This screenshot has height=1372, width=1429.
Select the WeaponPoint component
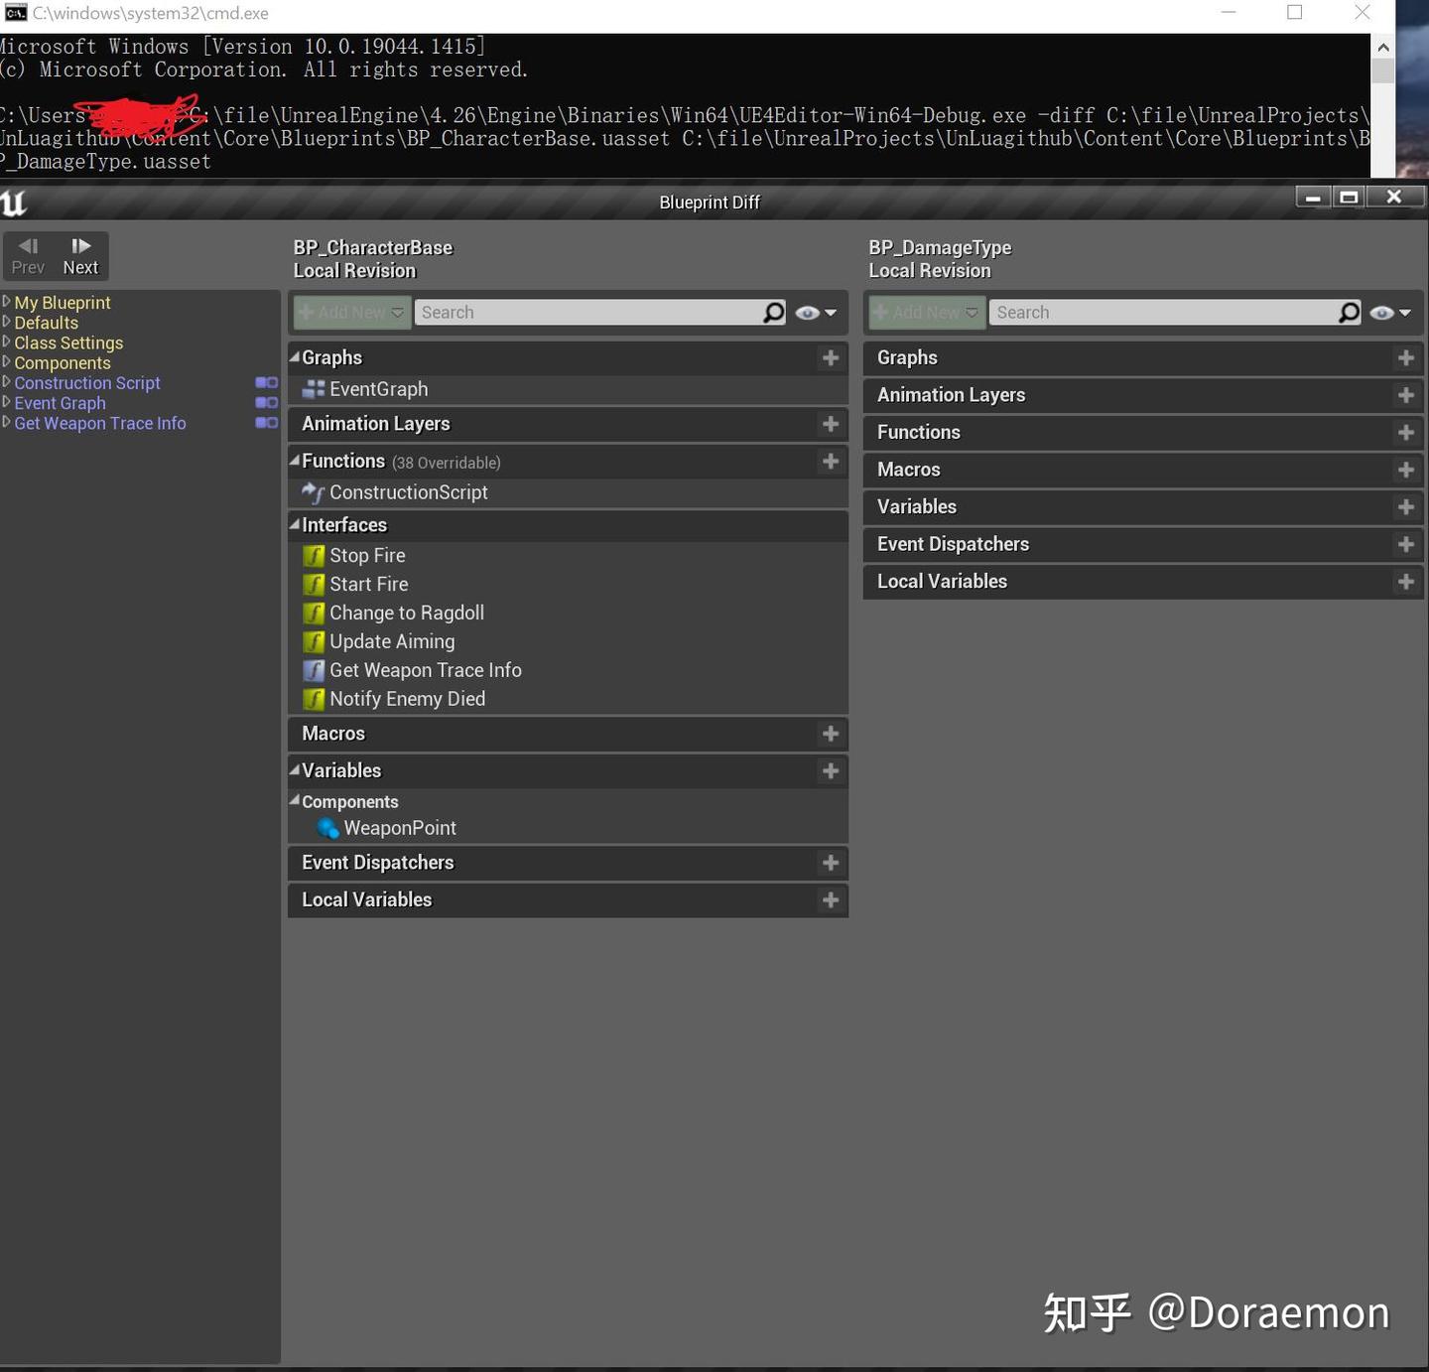click(401, 827)
